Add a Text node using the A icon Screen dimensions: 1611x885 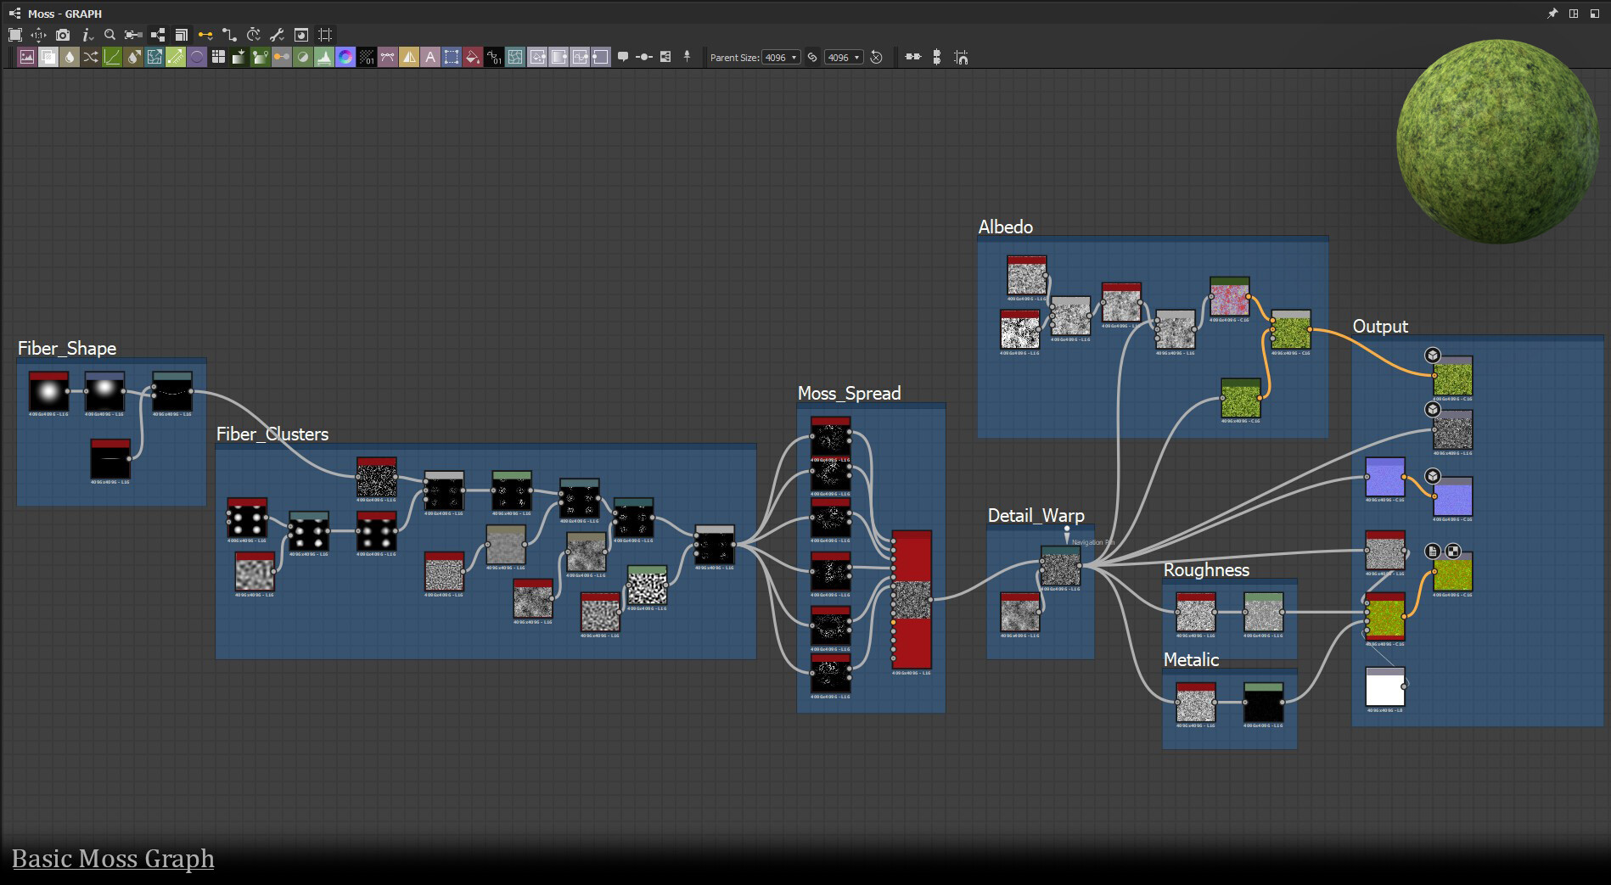(430, 57)
